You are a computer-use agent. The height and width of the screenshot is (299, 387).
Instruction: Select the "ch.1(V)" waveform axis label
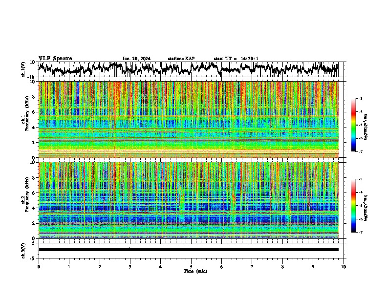(x=23, y=69)
